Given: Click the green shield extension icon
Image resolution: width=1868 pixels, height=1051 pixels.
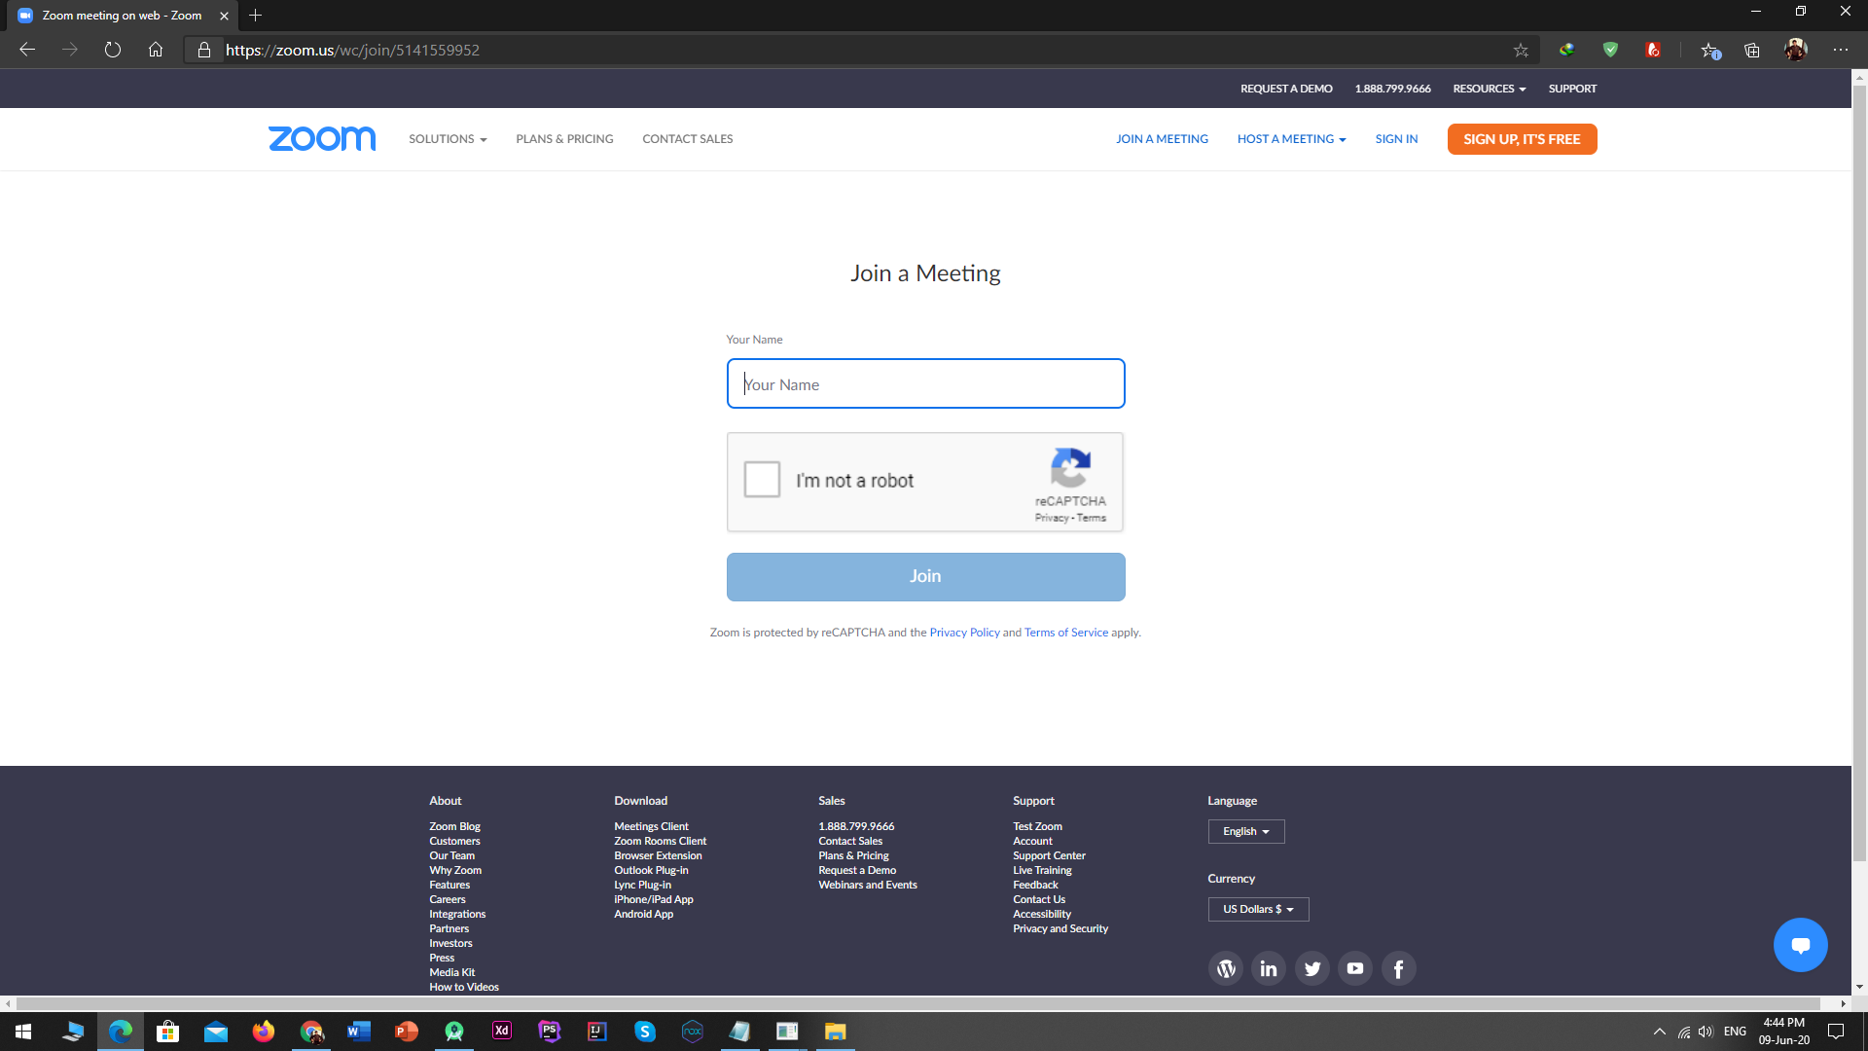Looking at the screenshot, I should point(1610,50).
